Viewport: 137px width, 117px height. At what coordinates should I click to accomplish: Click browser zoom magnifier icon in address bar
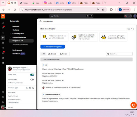point(98,10)
